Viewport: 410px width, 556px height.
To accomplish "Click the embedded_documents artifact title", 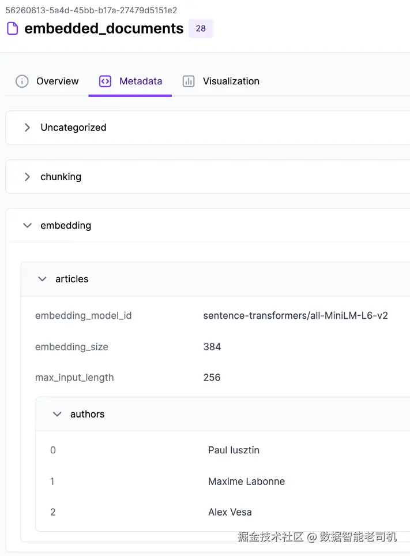I will (104, 28).
